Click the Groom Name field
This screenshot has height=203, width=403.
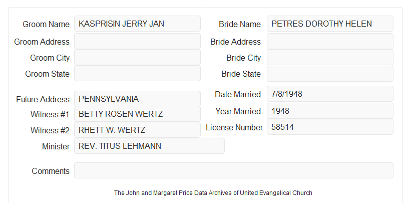point(137,24)
